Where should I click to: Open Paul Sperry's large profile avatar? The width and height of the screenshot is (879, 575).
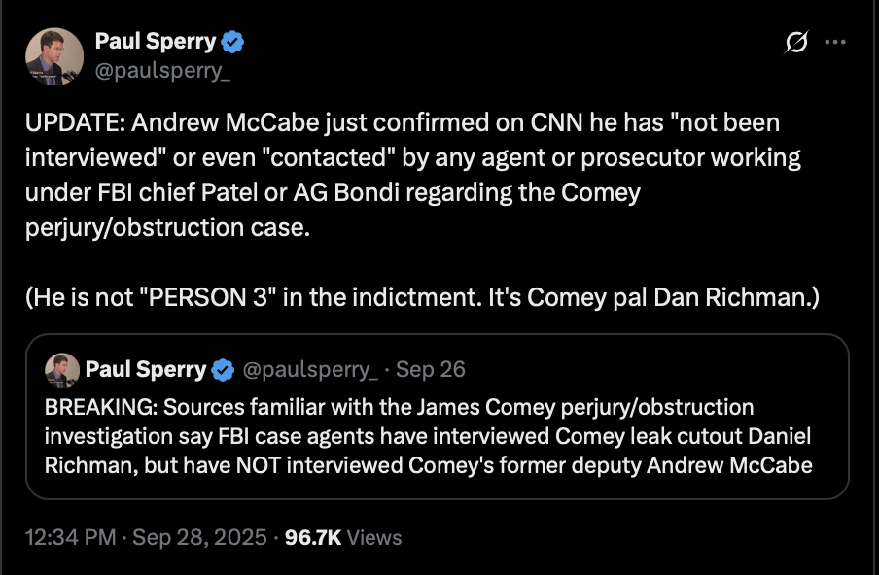[53, 53]
